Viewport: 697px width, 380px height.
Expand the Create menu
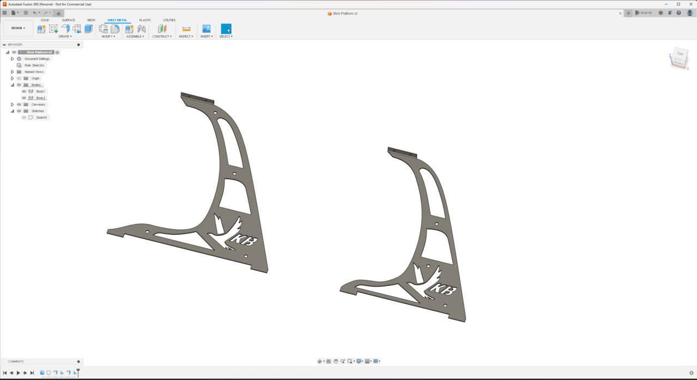[65, 36]
